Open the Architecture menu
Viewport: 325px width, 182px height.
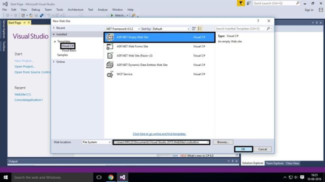(75, 9)
